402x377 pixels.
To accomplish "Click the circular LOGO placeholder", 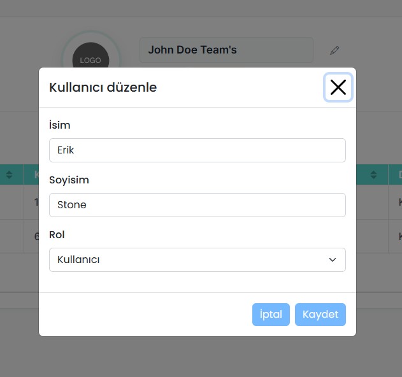I will pyautogui.click(x=90, y=60).
